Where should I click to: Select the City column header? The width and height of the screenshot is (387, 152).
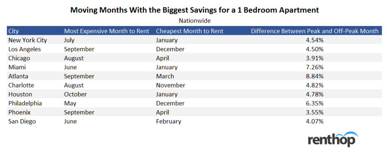(13, 31)
